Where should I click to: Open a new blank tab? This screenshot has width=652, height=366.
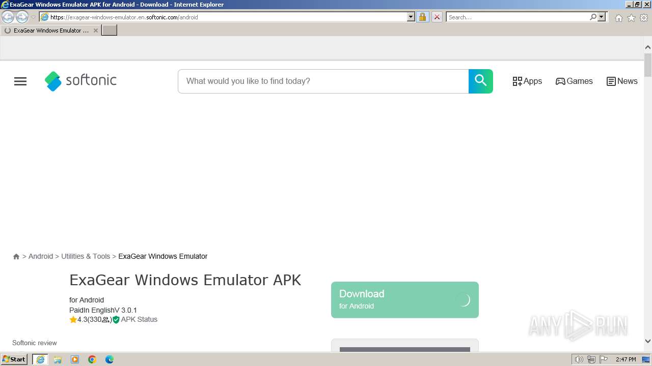pyautogui.click(x=110, y=30)
